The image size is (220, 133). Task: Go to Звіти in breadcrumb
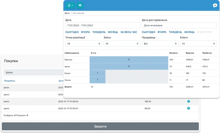pos(67,13)
